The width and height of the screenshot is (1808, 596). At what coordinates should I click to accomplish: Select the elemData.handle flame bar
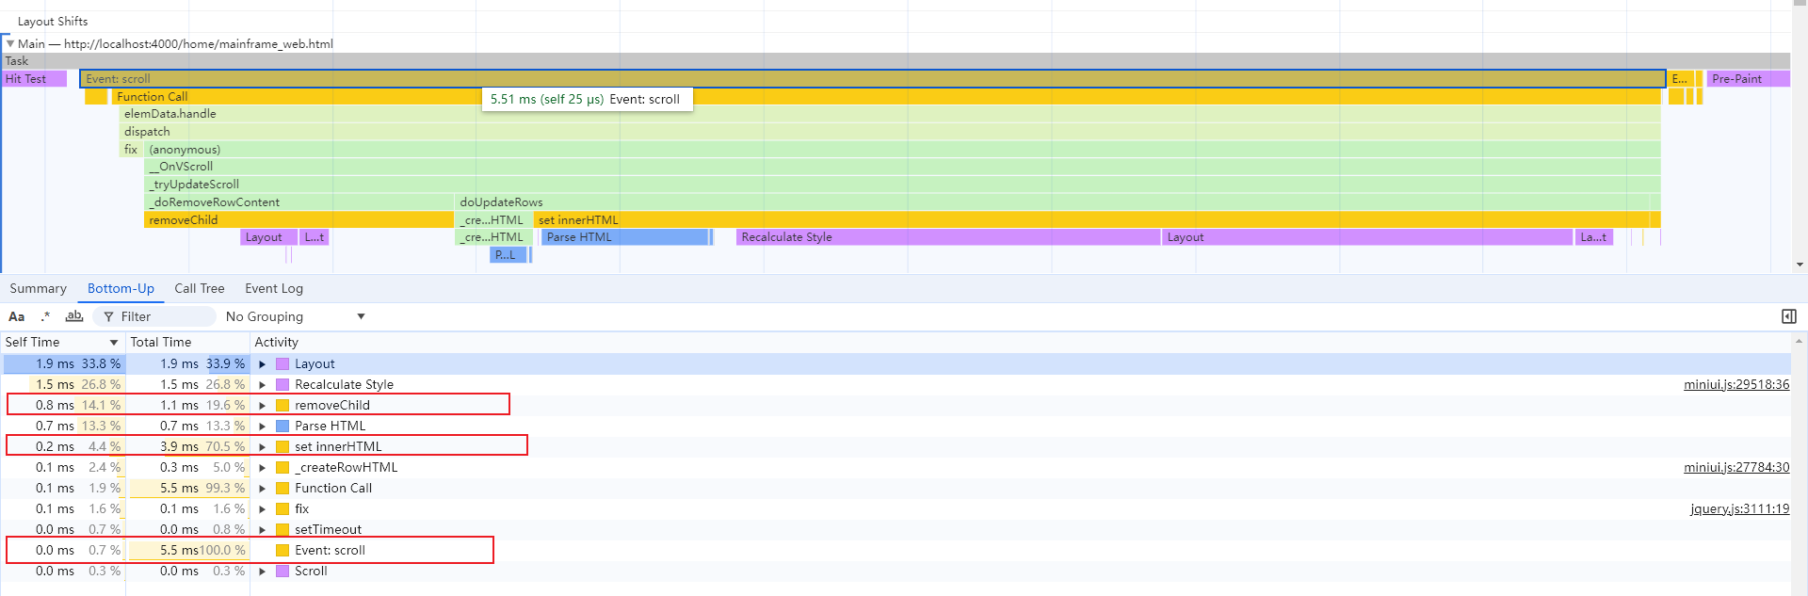[891, 114]
